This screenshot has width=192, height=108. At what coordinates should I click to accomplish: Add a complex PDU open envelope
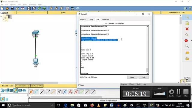coord(187,58)
